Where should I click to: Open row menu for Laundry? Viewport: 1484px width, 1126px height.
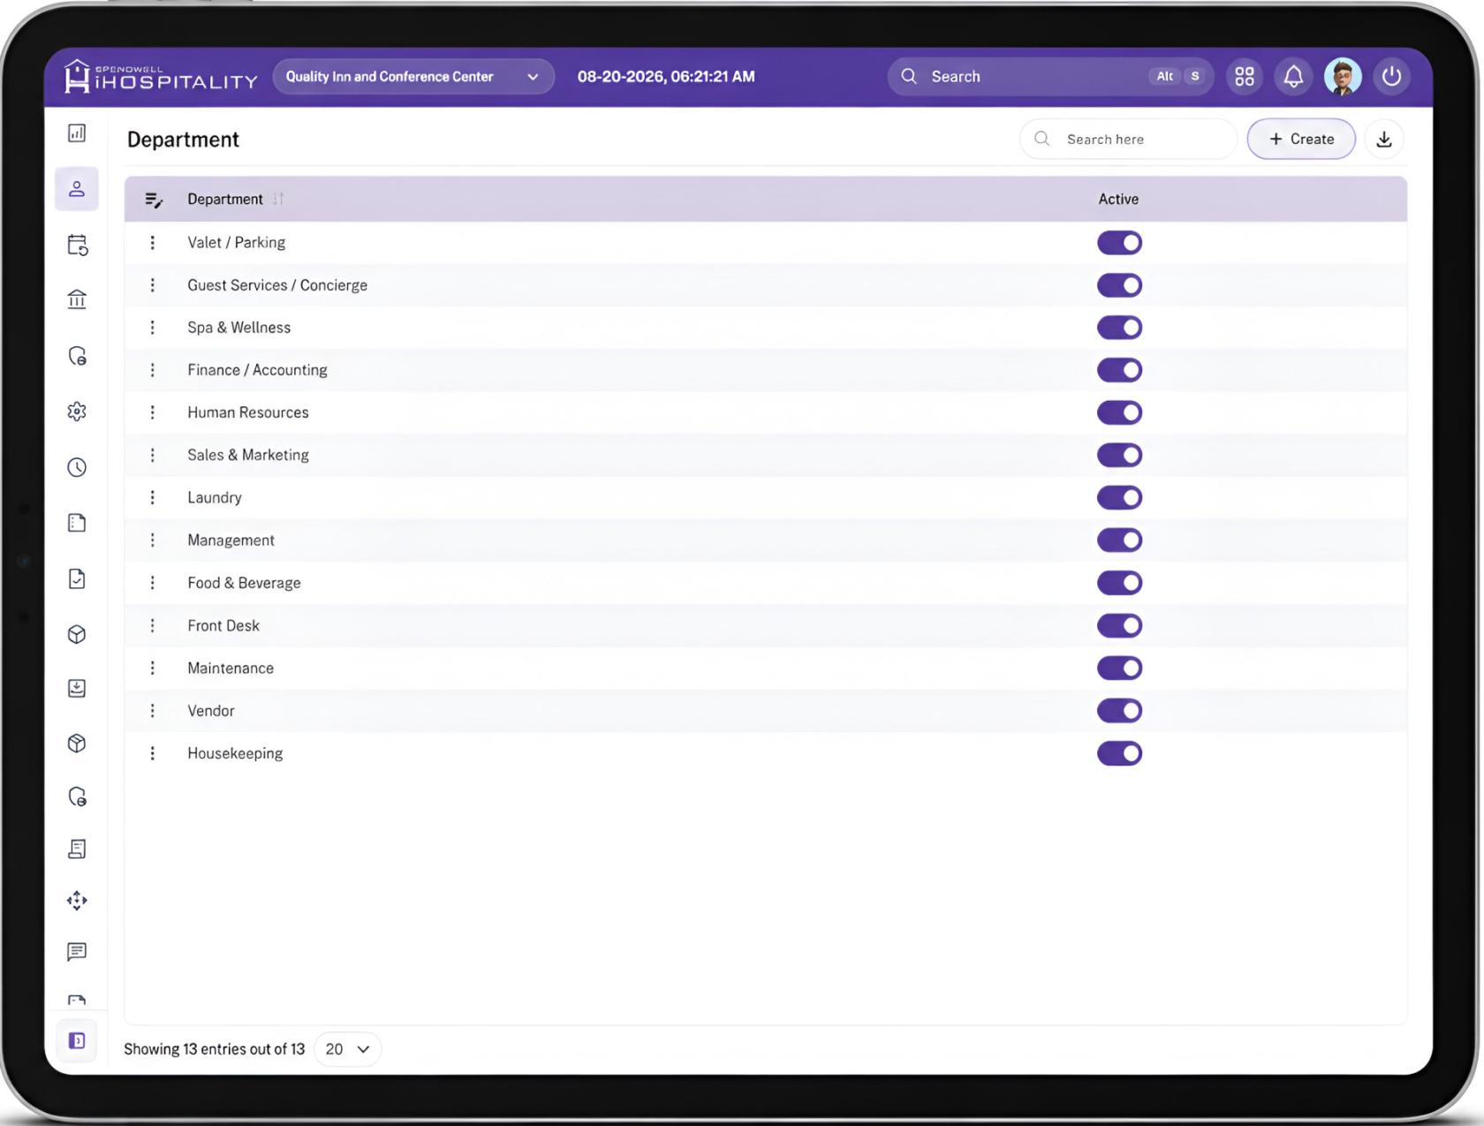coord(153,498)
